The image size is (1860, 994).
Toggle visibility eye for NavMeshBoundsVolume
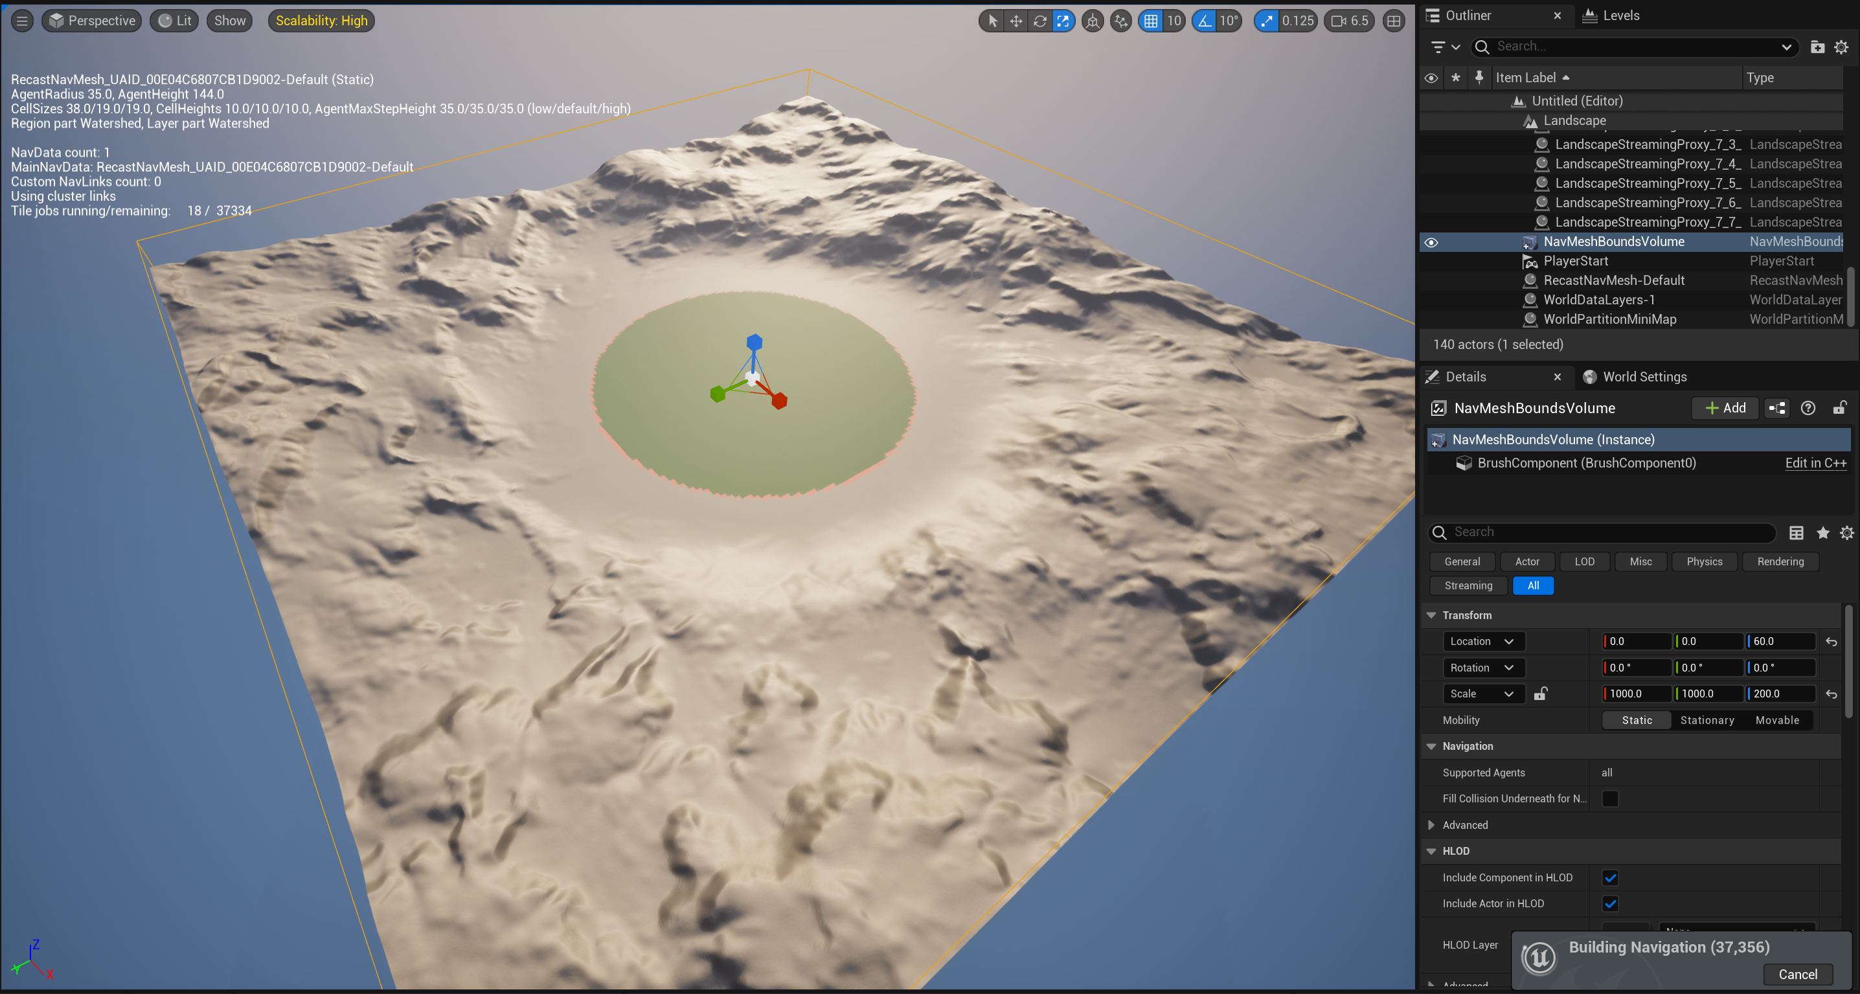click(x=1431, y=243)
